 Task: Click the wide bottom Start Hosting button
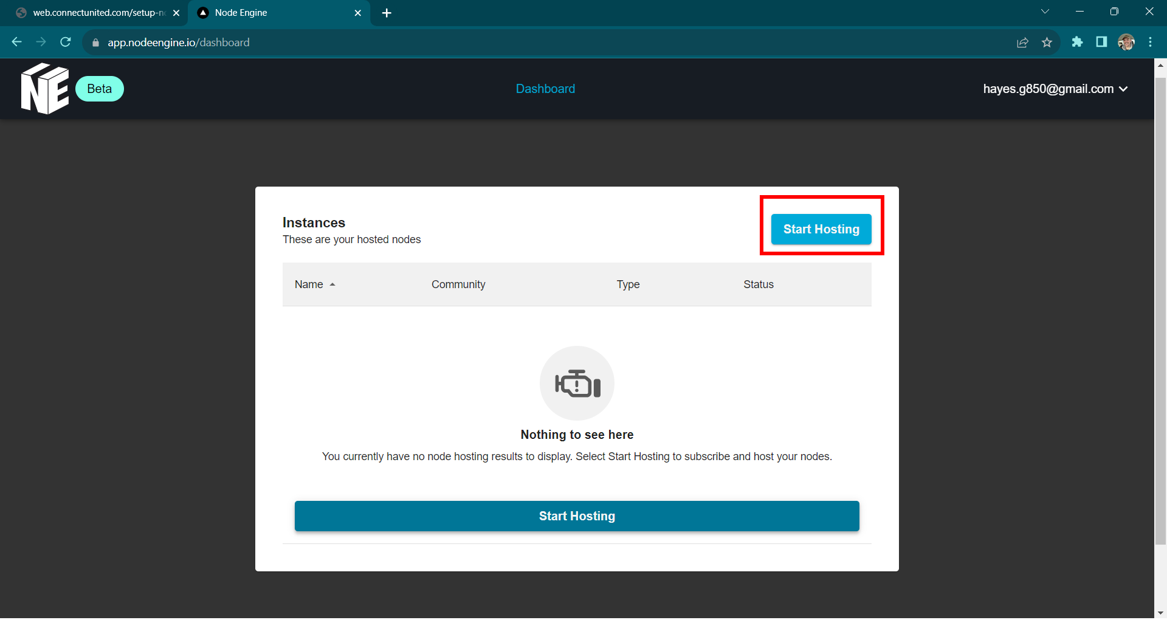[577, 516]
